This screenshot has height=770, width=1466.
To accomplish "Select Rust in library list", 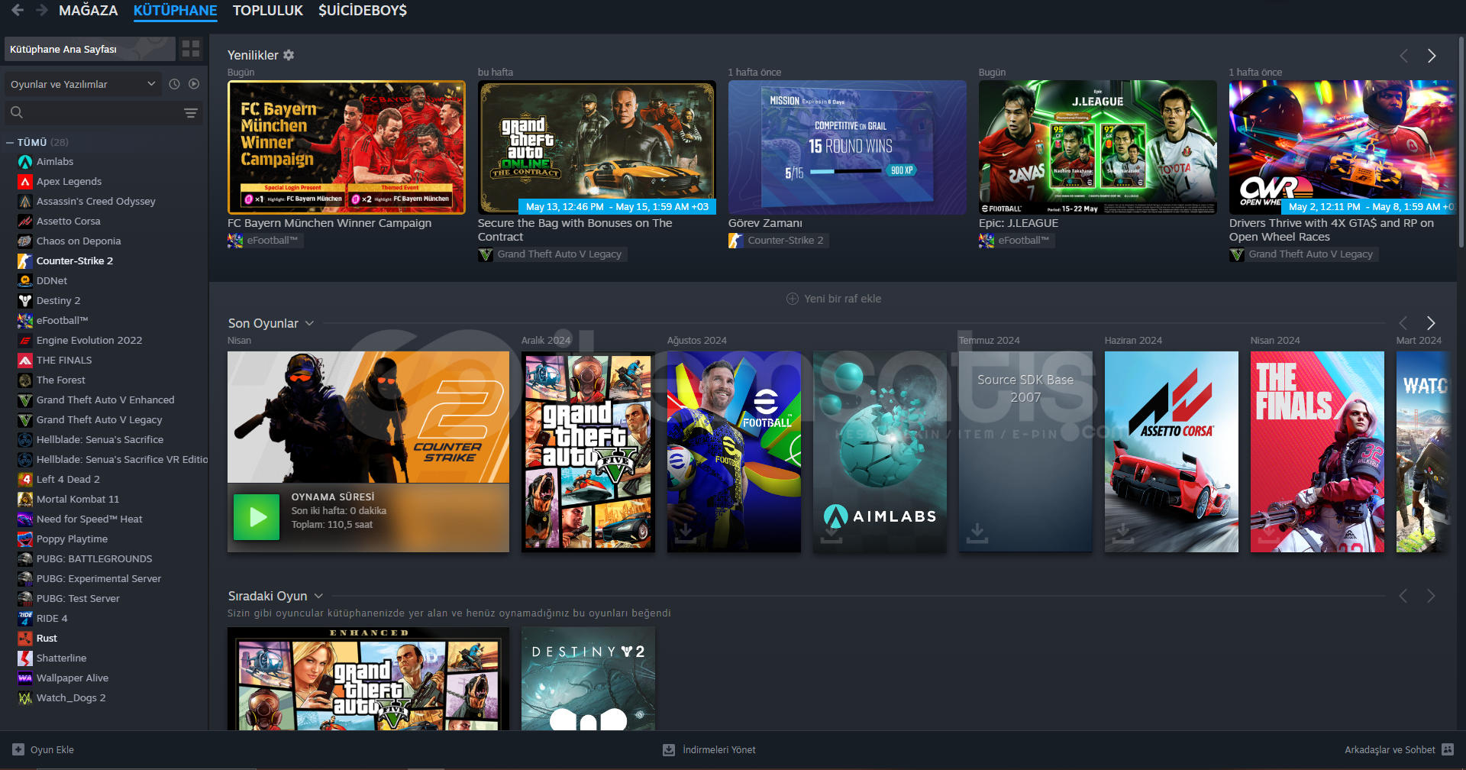I will pyautogui.click(x=47, y=639).
